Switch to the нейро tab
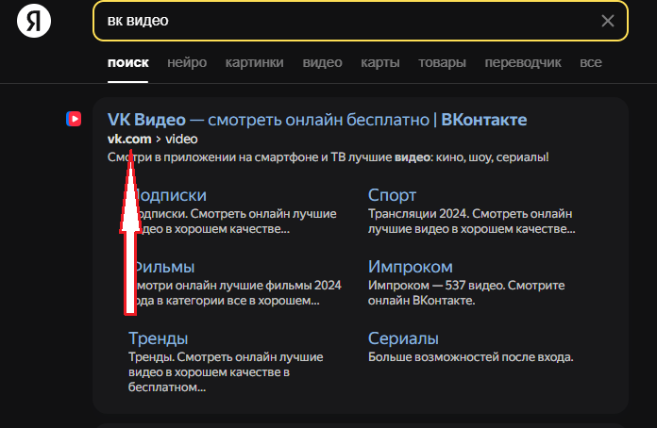The width and height of the screenshot is (657, 428). 187,63
